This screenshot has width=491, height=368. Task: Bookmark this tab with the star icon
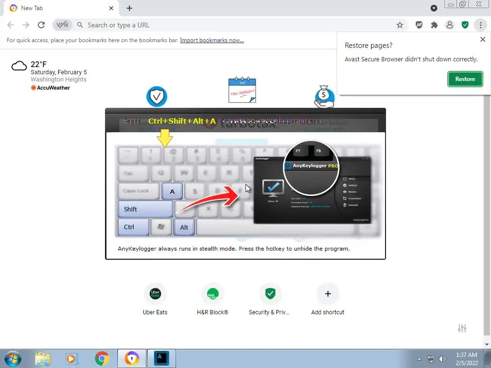(400, 25)
